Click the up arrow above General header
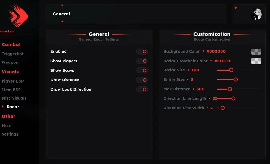270x164 pixels. click(x=62, y=5)
